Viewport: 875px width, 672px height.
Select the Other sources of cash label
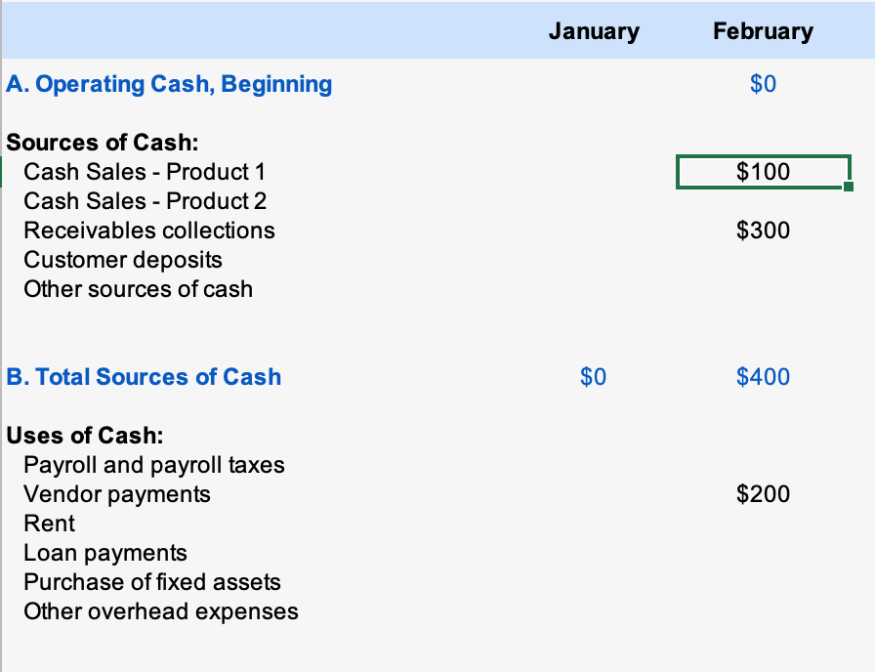click(x=138, y=289)
